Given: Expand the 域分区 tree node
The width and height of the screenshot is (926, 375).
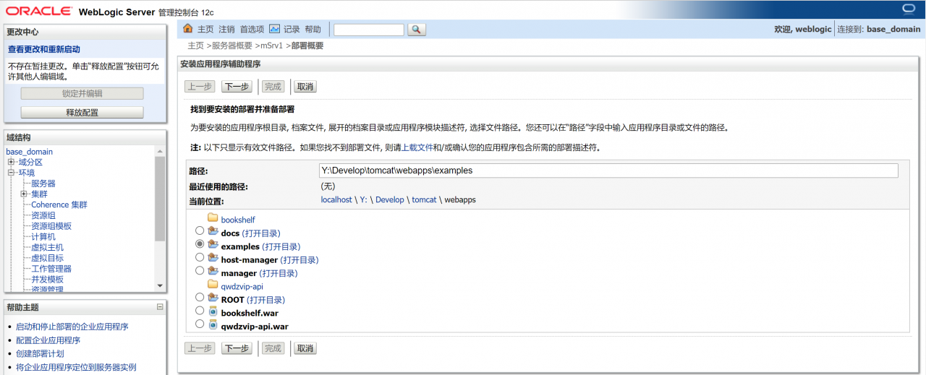Looking at the screenshot, I should (x=11, y=162).
